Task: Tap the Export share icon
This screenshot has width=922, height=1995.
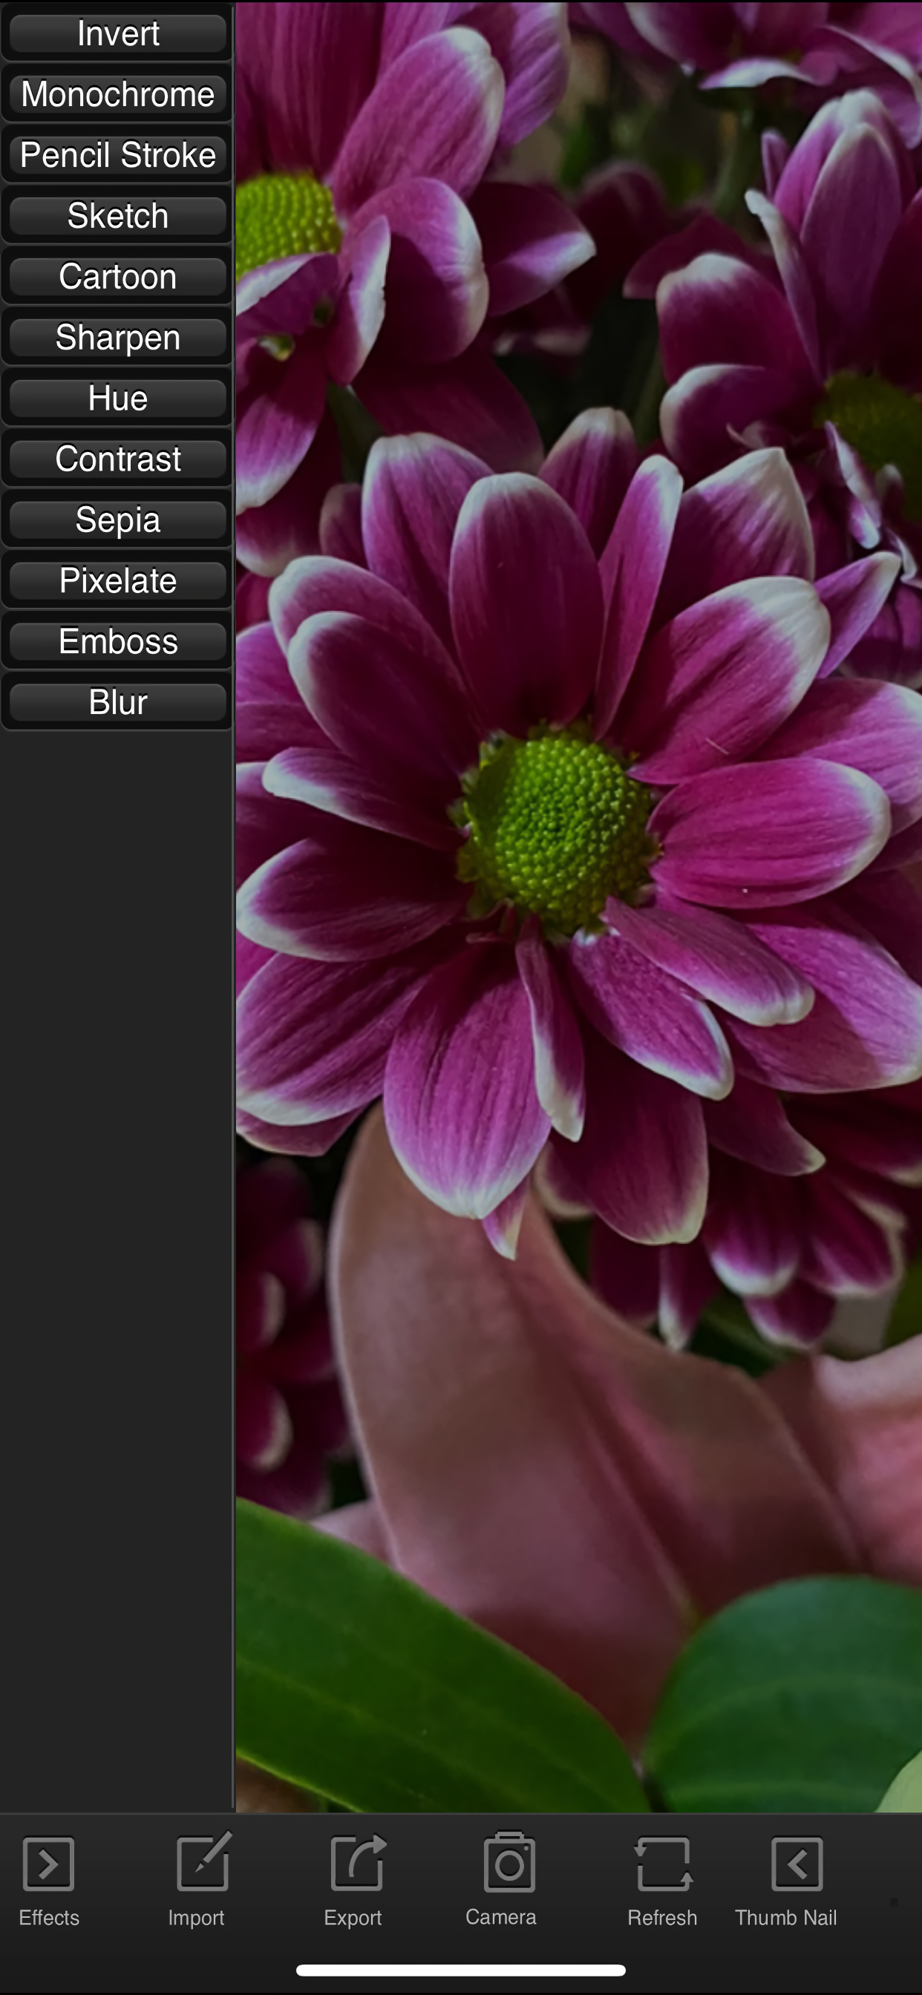Action: pyautogui.click(x=357, y=1863)
